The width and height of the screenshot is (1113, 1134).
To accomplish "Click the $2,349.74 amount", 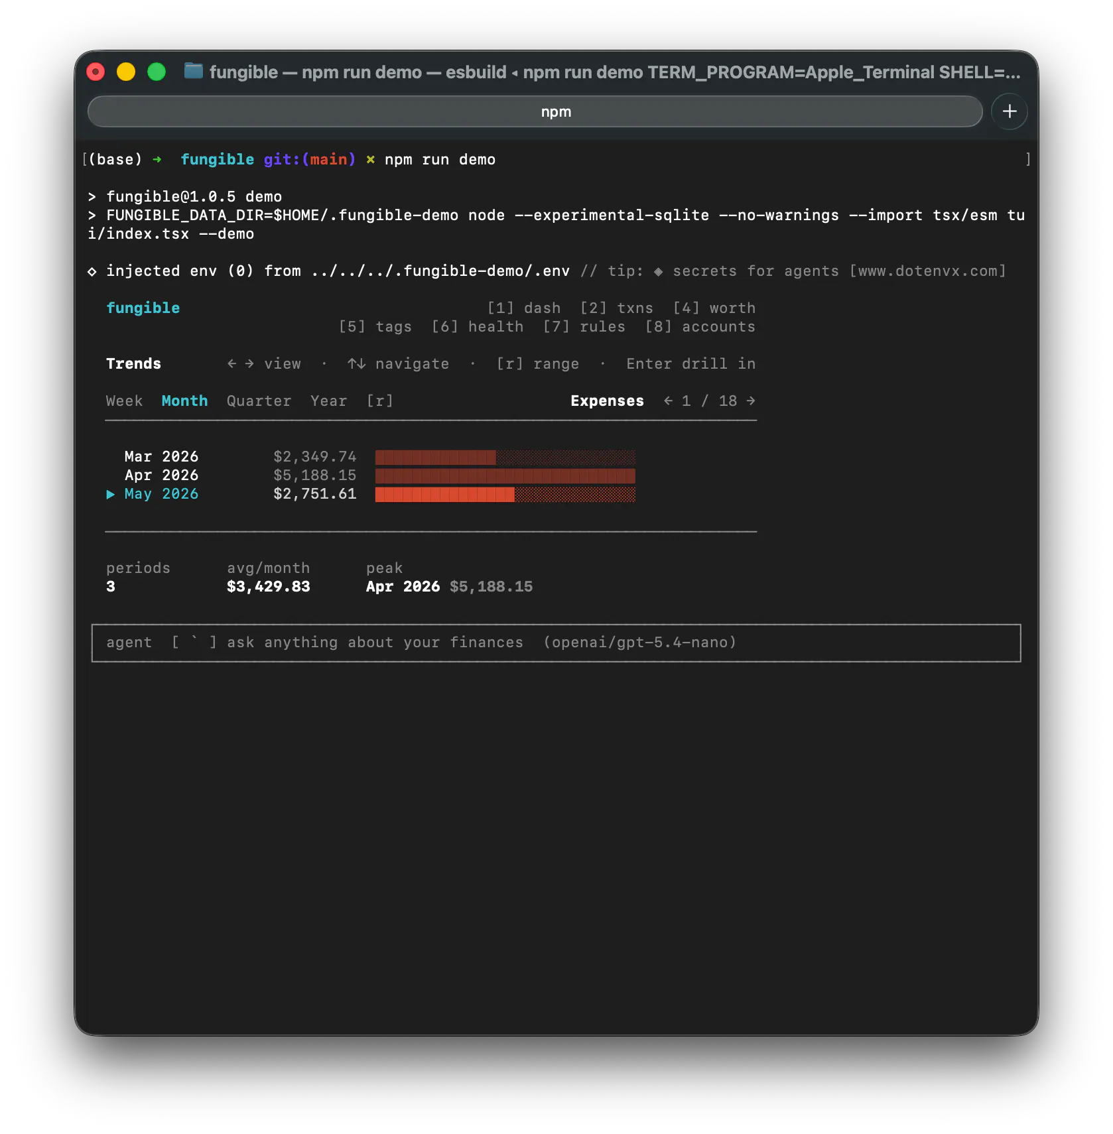I will tap(314, 456).
